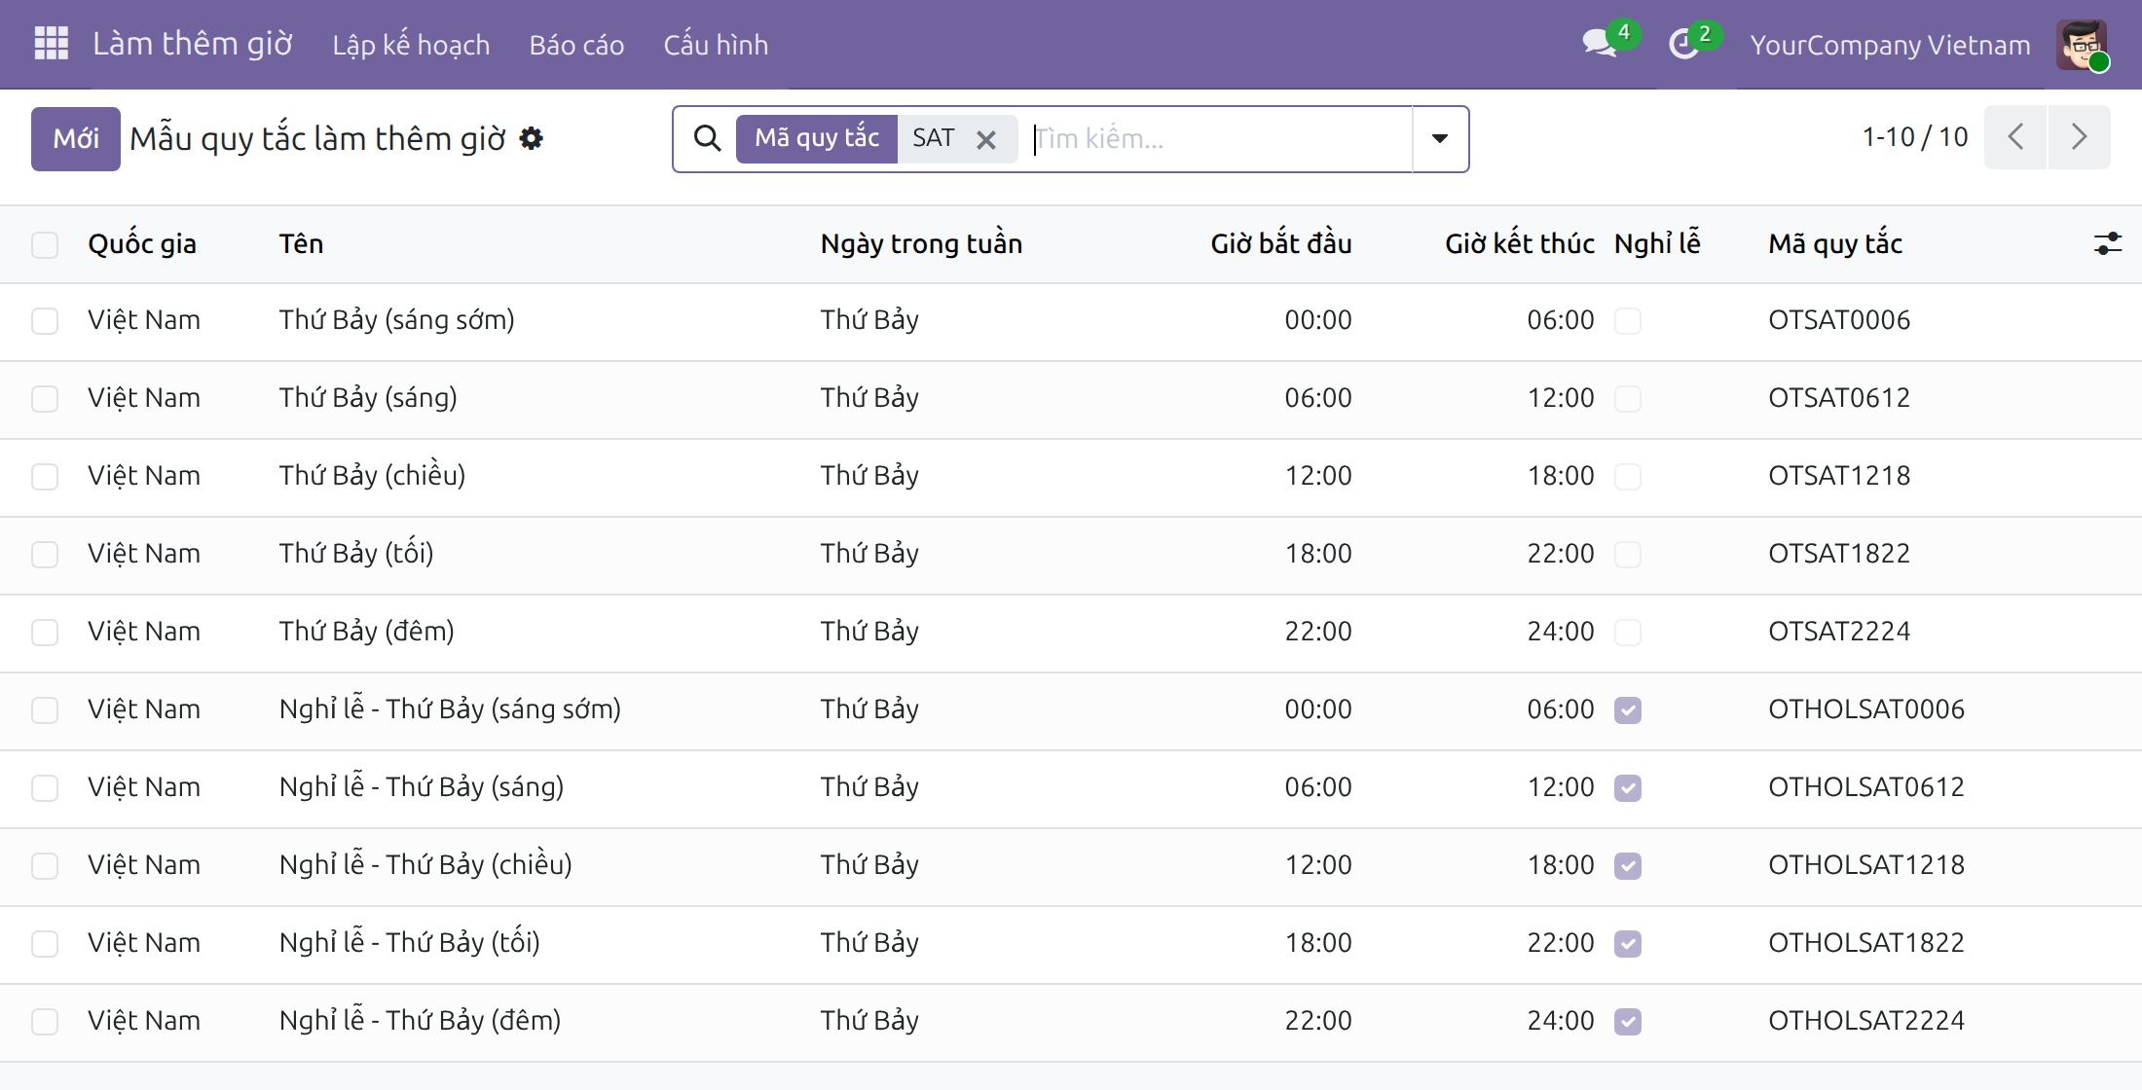Screen dimensions: 2142x1090
Task: Click the search magnifier icon
Action: (708, 138)
